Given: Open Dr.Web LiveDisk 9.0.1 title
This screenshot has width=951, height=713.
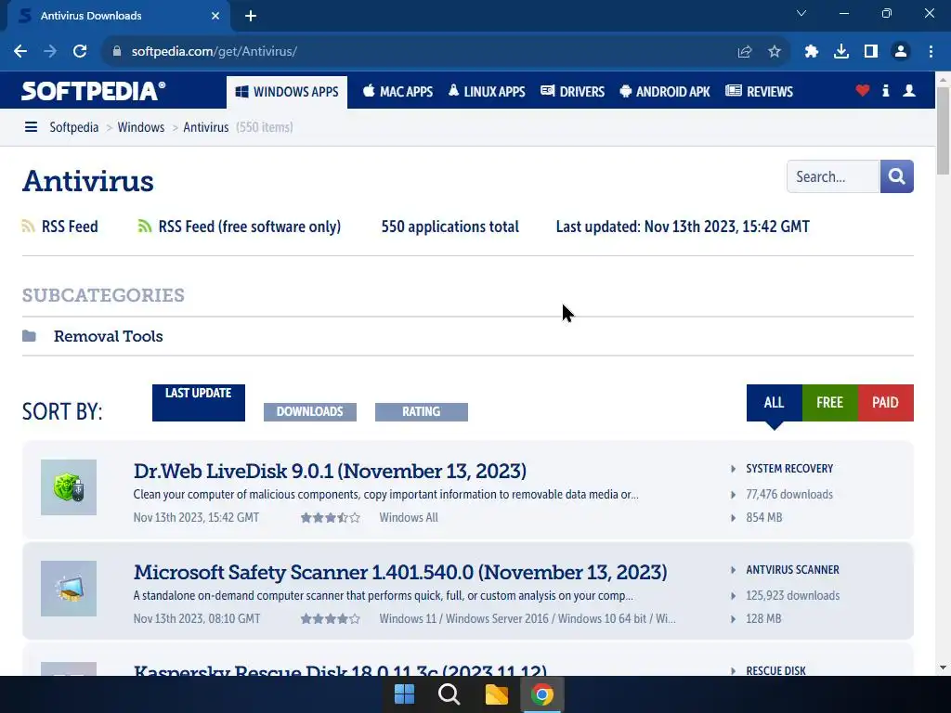Looking at the screenshot, I should 330,471.
